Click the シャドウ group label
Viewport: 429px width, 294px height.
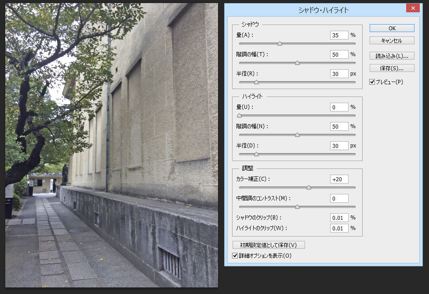(x=250, y=24)
